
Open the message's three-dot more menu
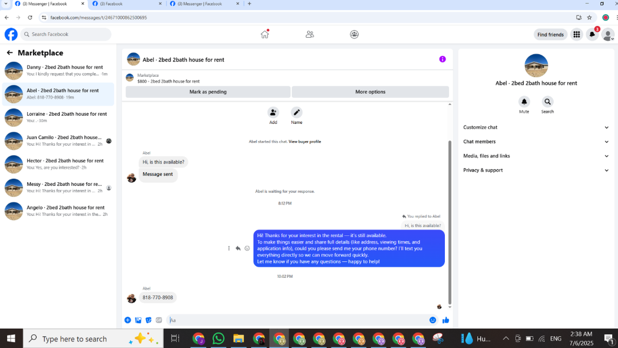click(229, 248)
